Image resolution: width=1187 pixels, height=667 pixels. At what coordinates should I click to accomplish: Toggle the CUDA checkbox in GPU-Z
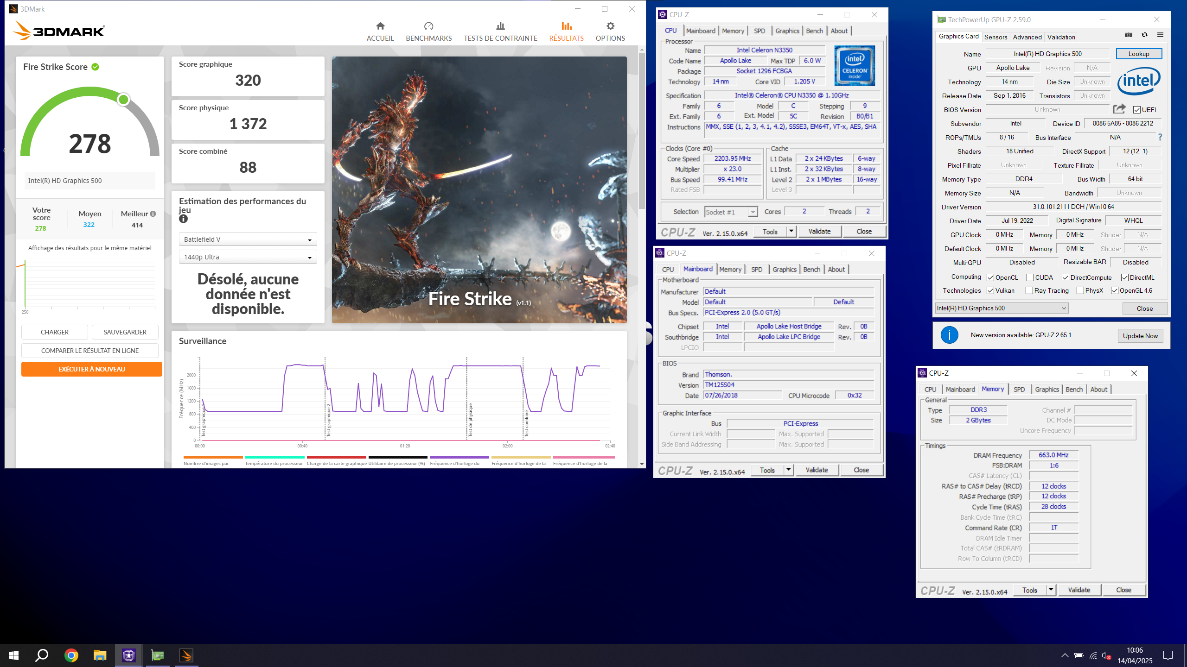pyautogui.click(x=1030, y=277)
